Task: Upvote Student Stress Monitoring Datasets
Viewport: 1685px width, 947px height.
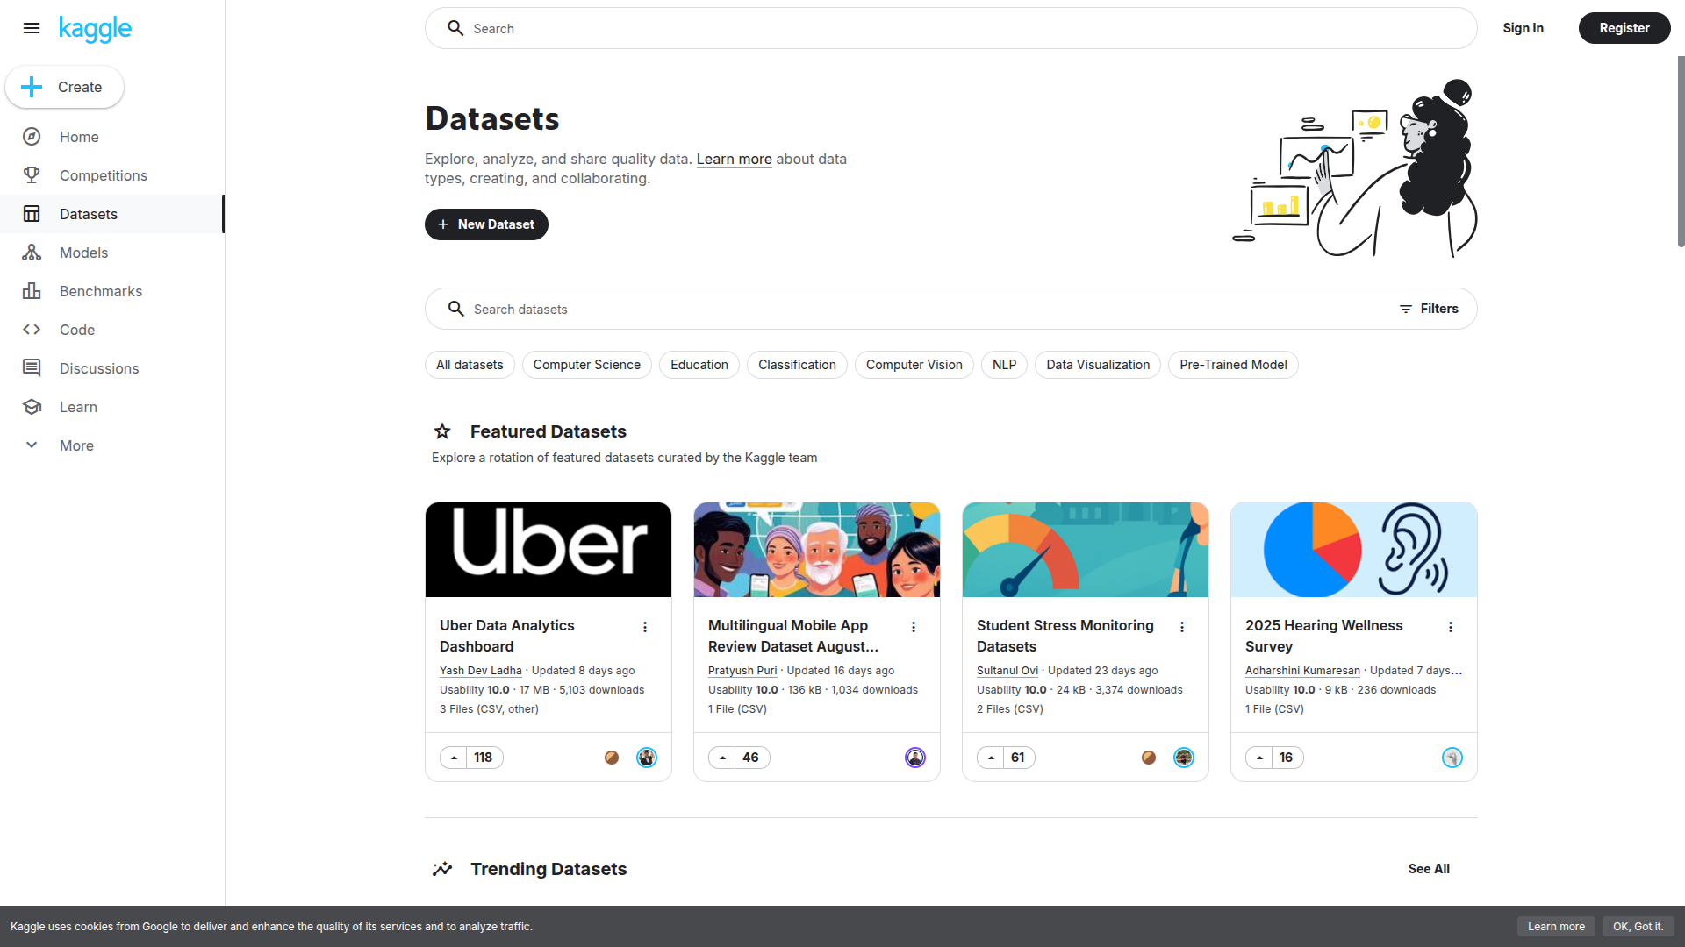Action: point(991,758)
